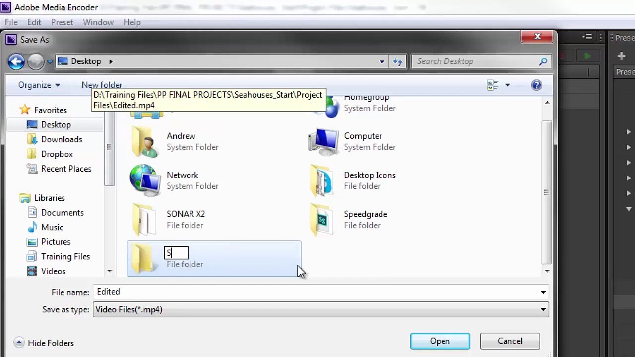Open the address bar history dropdown

pos(381,61)
